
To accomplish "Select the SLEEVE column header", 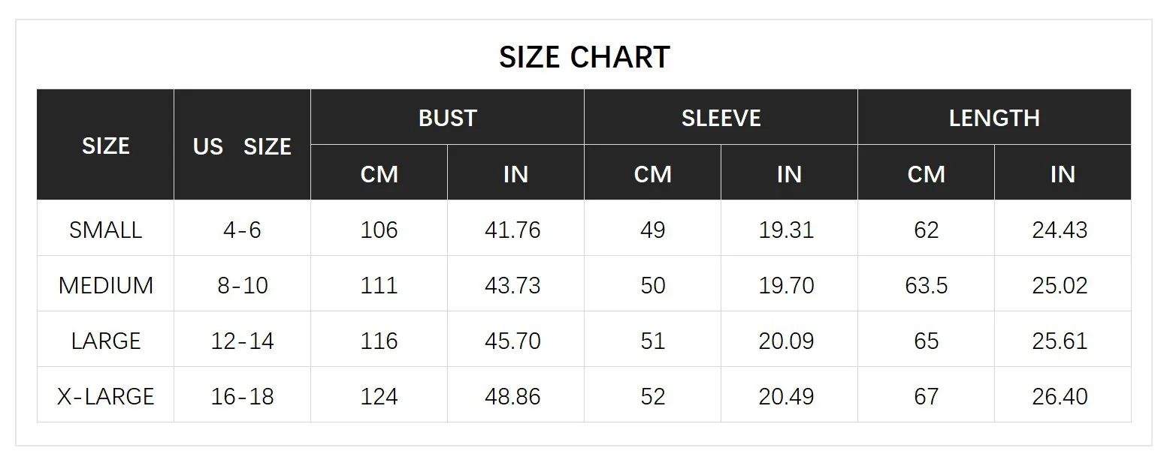I will [721, 118].
